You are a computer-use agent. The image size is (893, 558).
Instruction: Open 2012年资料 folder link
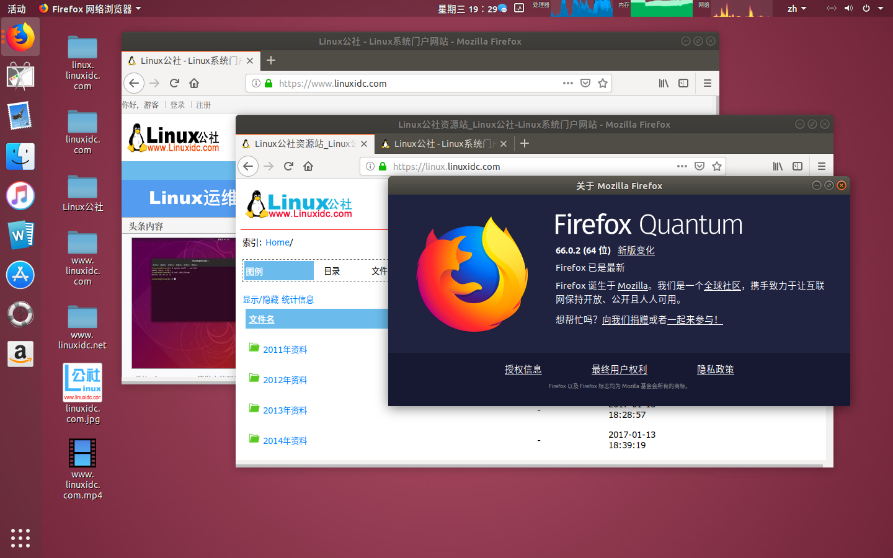click(x=285, y=380)
